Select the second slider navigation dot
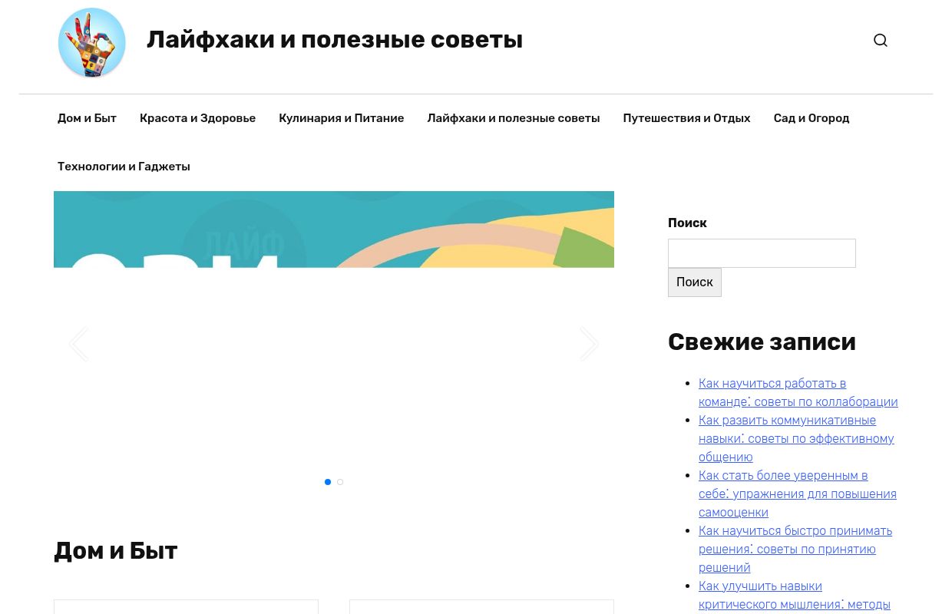Viewport: 952px width, 614px height. pyautogui.click(x=340, y=481)
